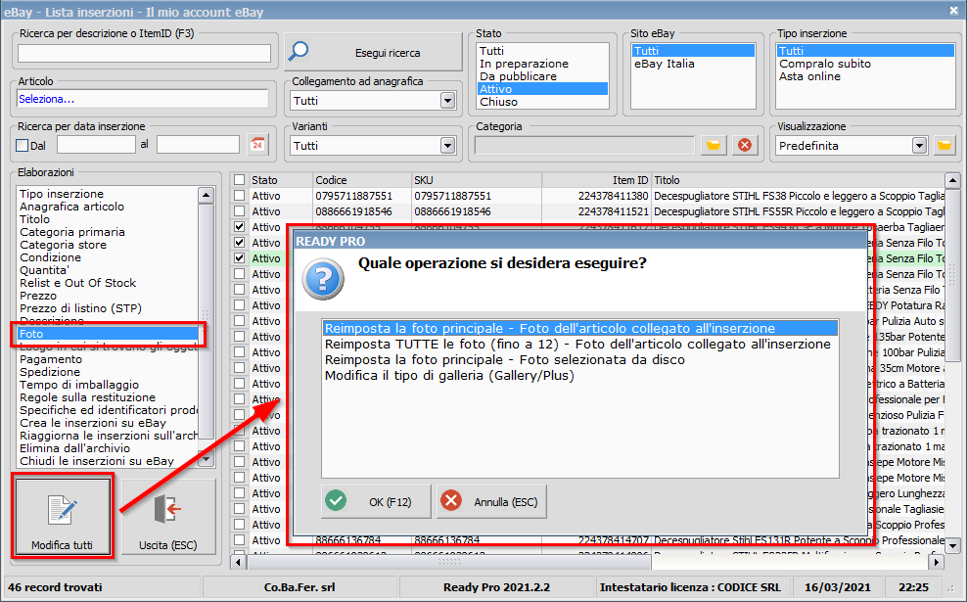
Task: Toggle the Dal date filter checkbox
Action: pyautogui.click(x=23, y=146)
